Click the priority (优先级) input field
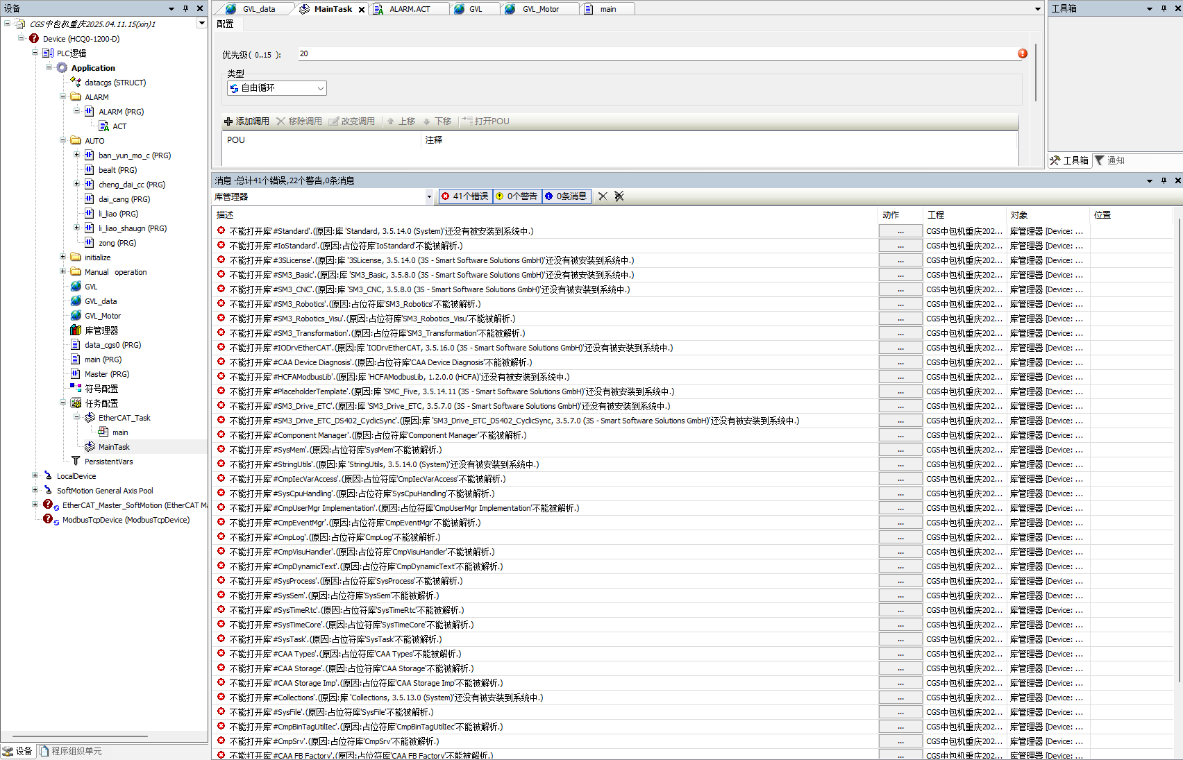 (653, 54)
